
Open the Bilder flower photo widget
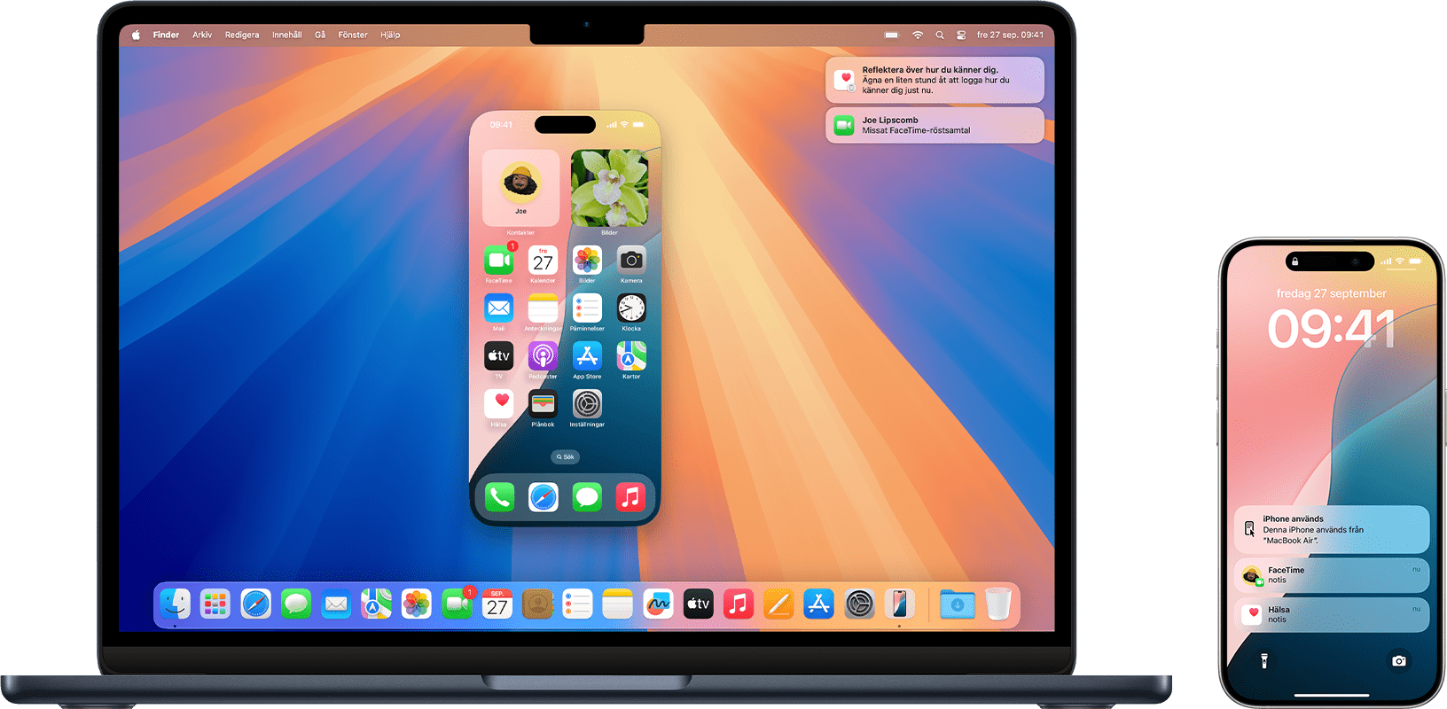tap(609, 188)
